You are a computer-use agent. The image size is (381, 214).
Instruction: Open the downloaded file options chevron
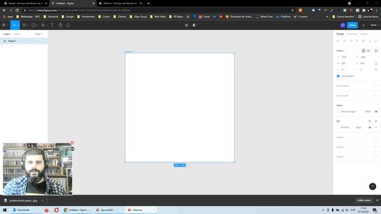pos(42,200)
